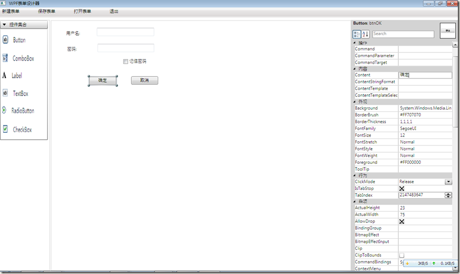Toggle the IsTabStop property checkbox

pyautogui.click(x=401, y=189)
